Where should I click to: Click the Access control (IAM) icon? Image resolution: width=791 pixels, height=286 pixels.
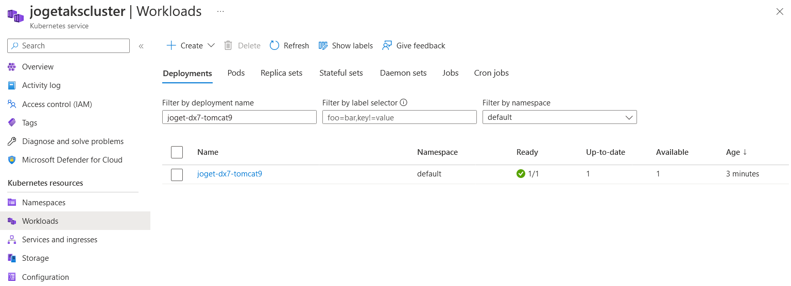point(12,104)
